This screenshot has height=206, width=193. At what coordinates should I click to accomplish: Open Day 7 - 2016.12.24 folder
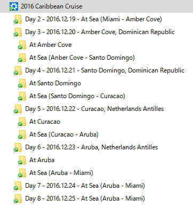tap(85, 186)
